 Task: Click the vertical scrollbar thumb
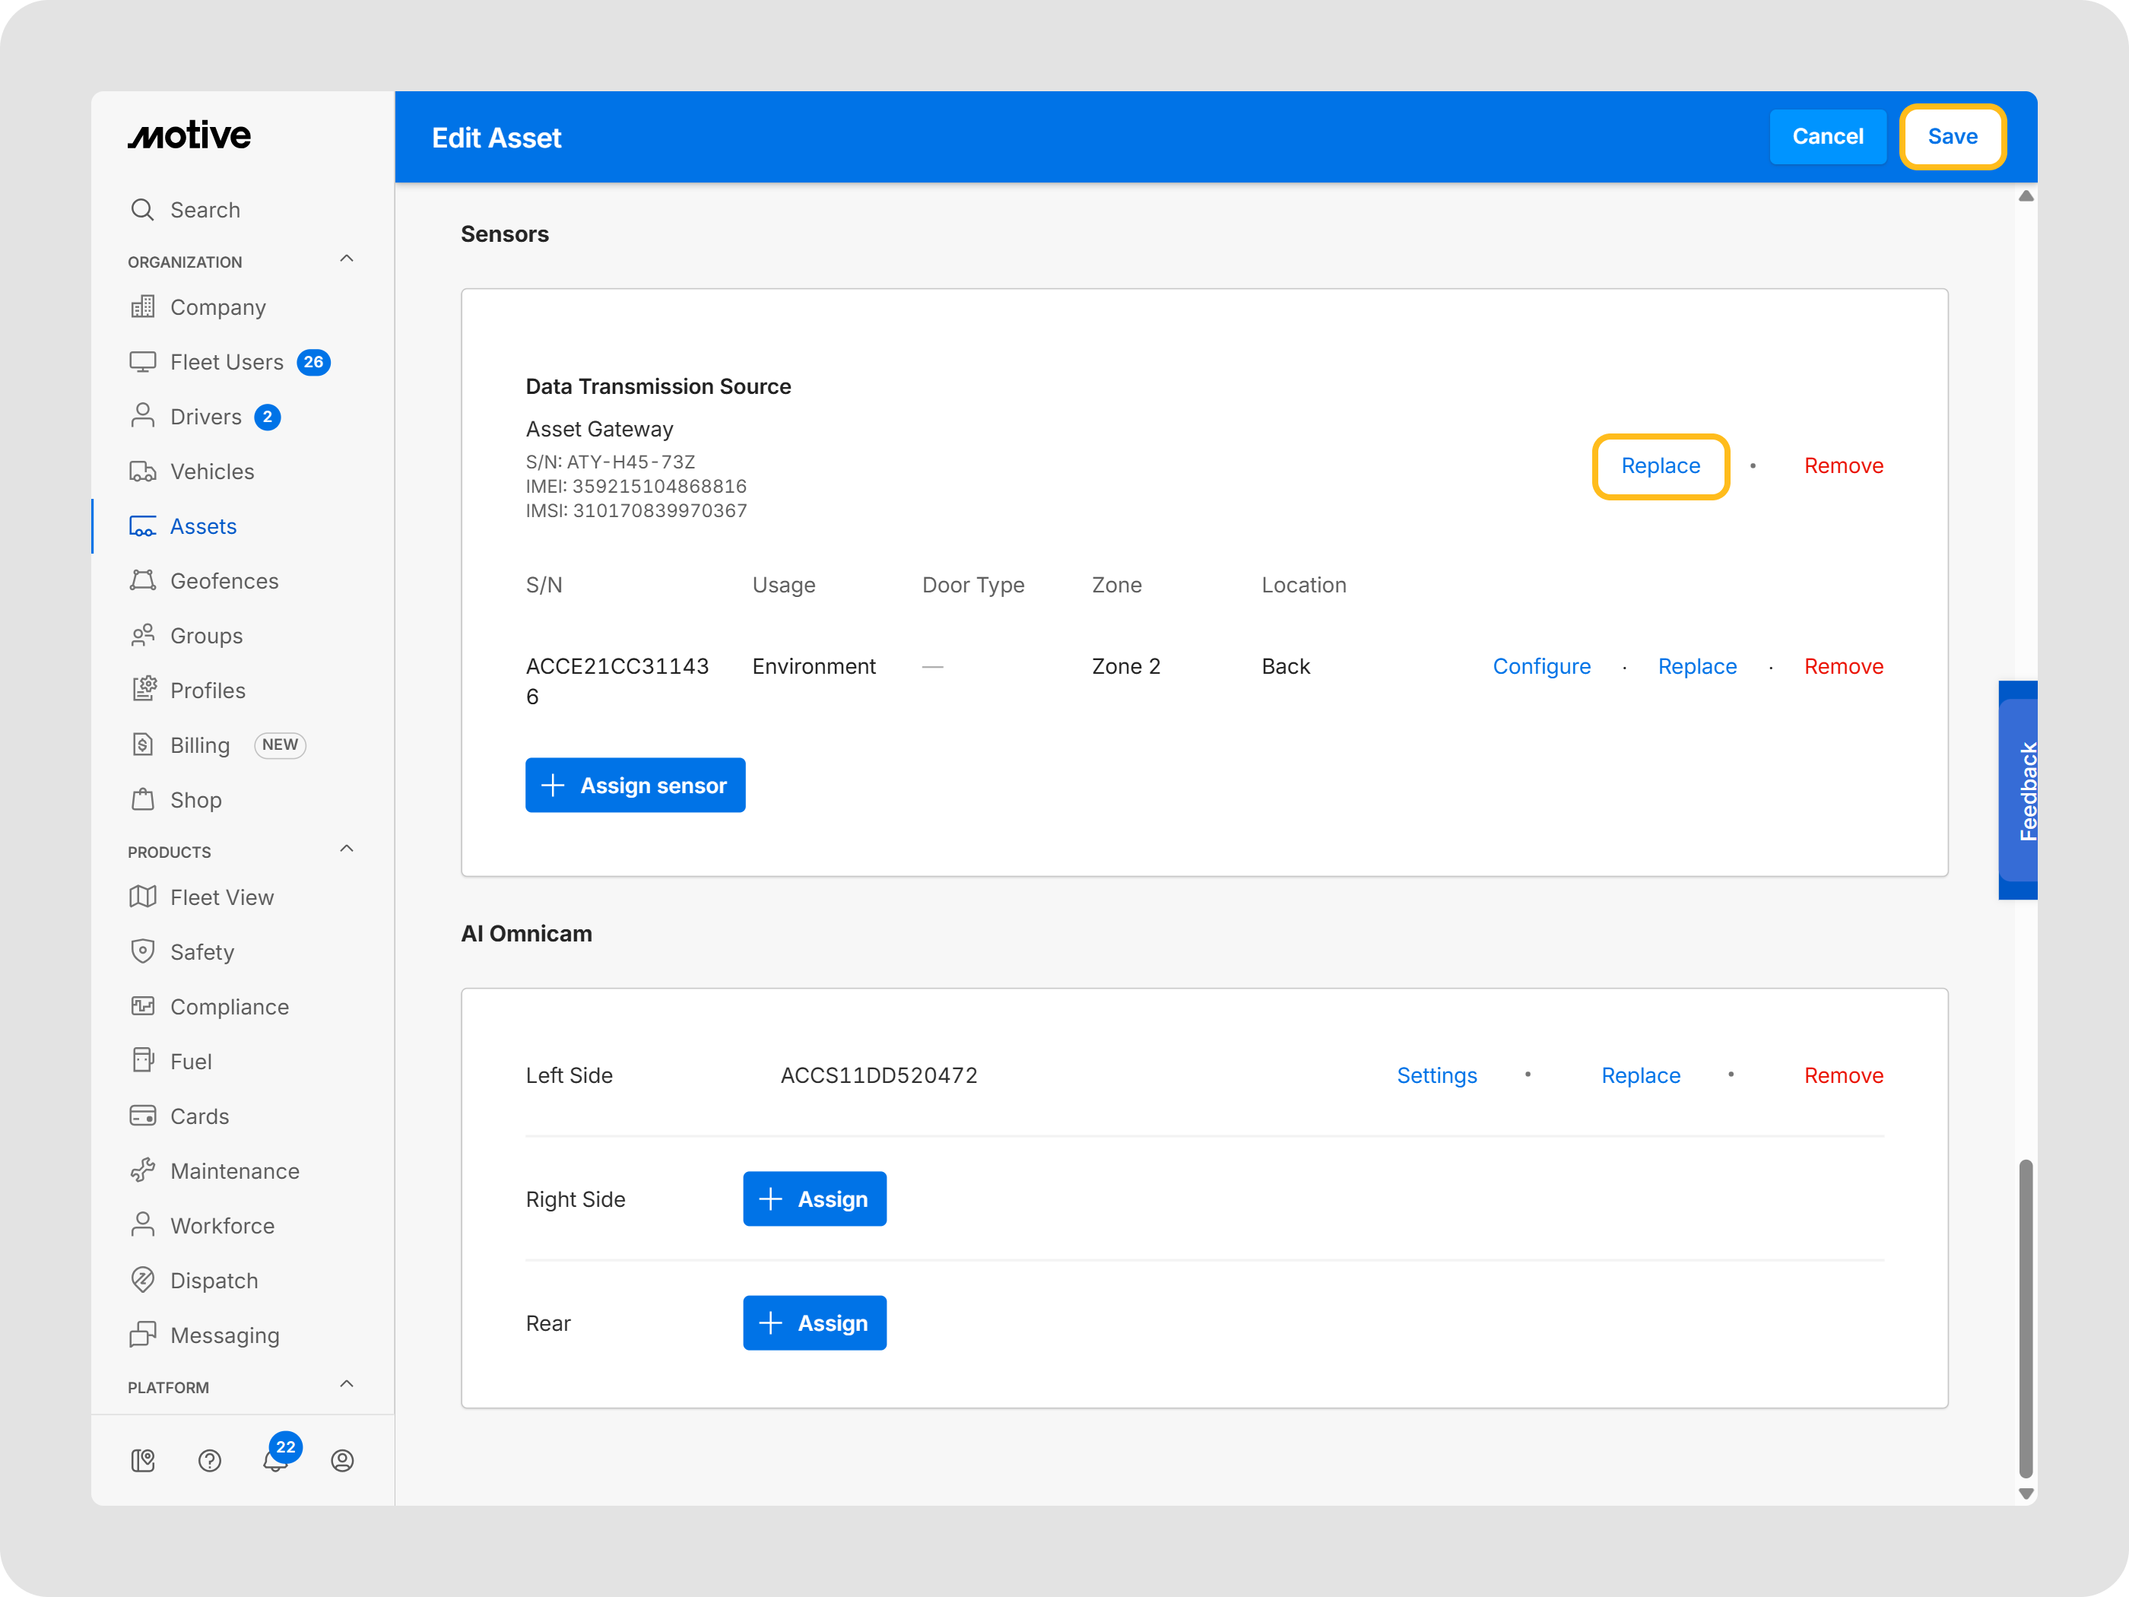tap(2025, 1319)
